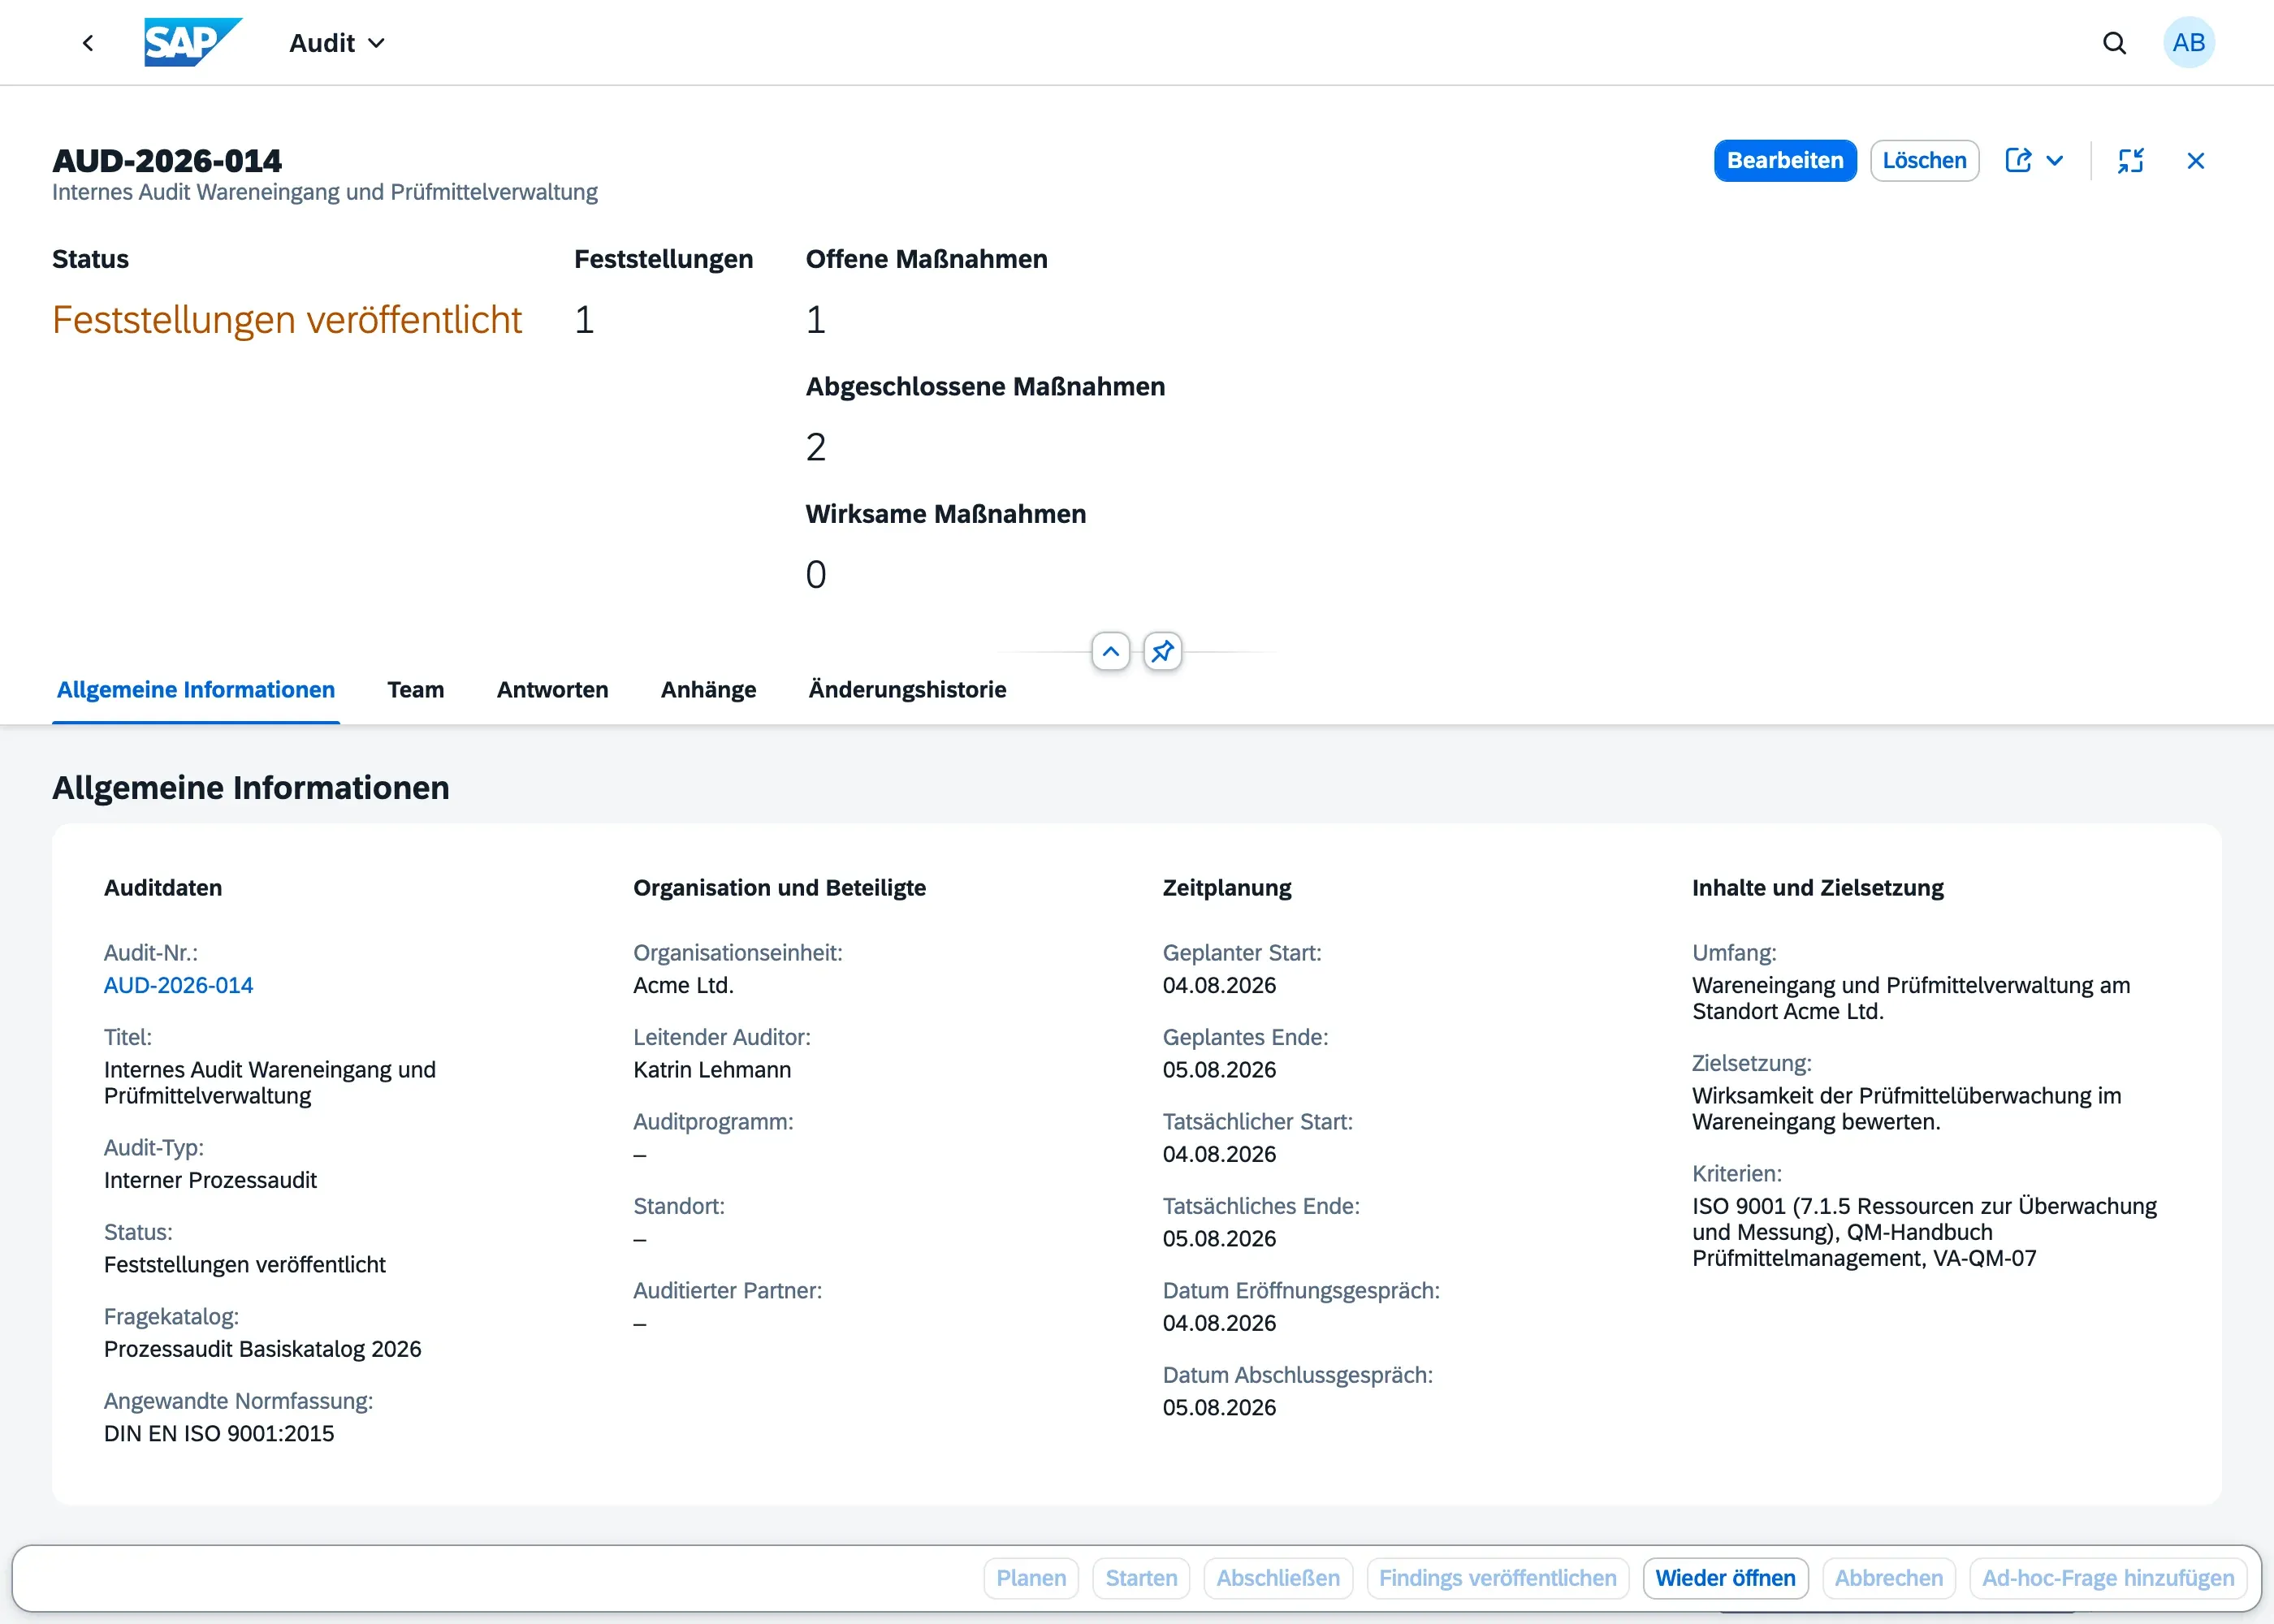The image size is (2274, 1624).
Task: Click the SAP logo
Action: [x=193, y=43]
